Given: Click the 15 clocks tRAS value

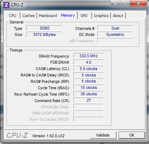Looking at the screenshot, I should coord(89,87).
